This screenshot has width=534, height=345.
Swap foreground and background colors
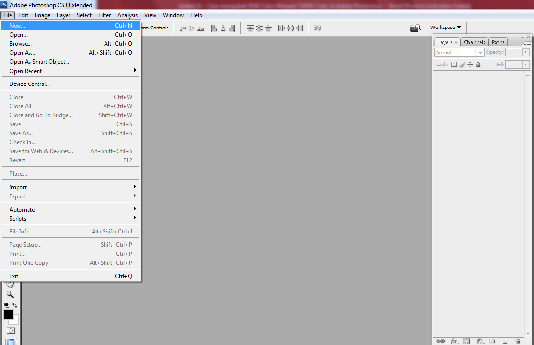tap(15, 305)
